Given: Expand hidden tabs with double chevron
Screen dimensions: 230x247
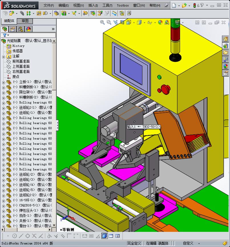Looking at the screenshot, I should pyautogui.click(x=53, y=29).
